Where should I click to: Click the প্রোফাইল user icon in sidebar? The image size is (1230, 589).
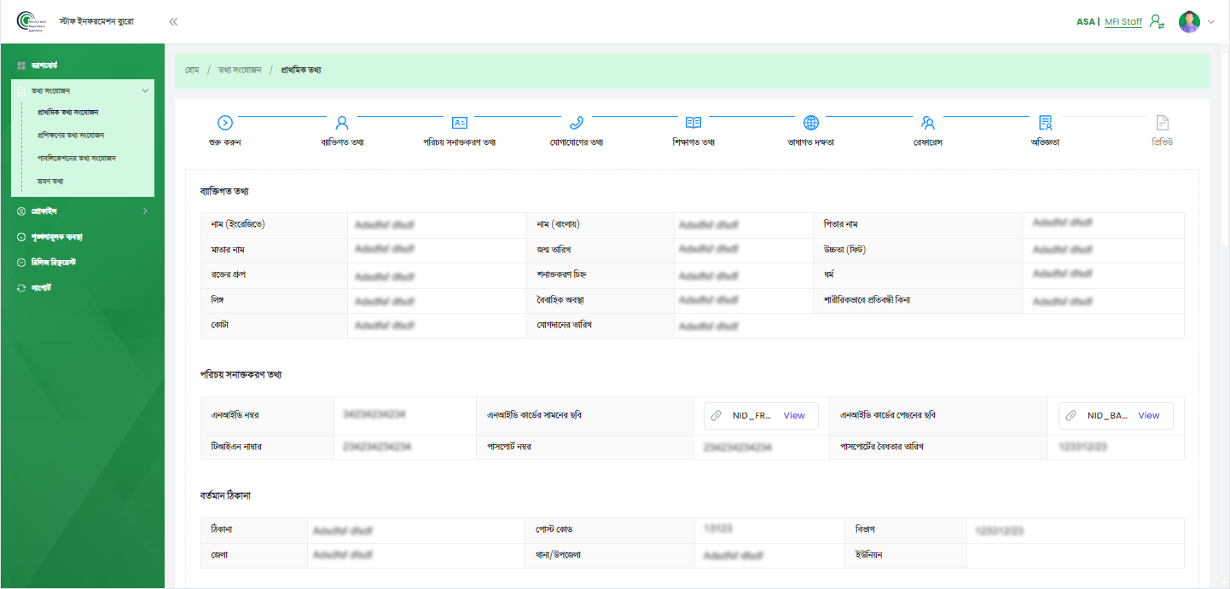click(21, 211)
